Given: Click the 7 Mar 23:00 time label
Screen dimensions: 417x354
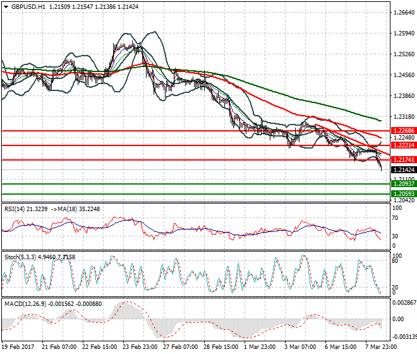Looking at the screenshot, I should 381,347.
